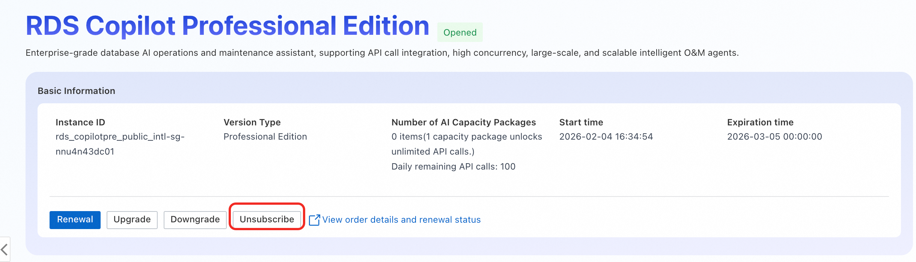Click the Number of AI Capacity Packages label
The image size is (916, 262).
click(x=464, y=122)
